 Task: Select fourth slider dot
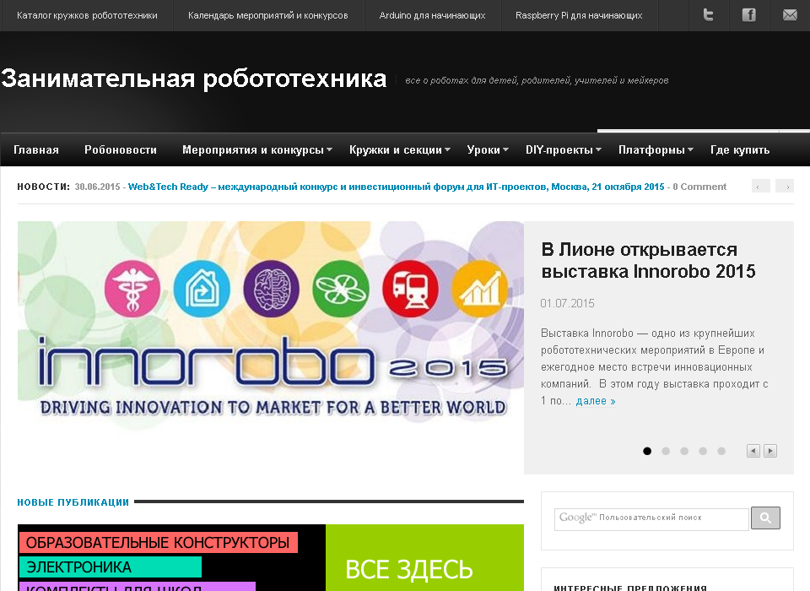tap(703, 451)
